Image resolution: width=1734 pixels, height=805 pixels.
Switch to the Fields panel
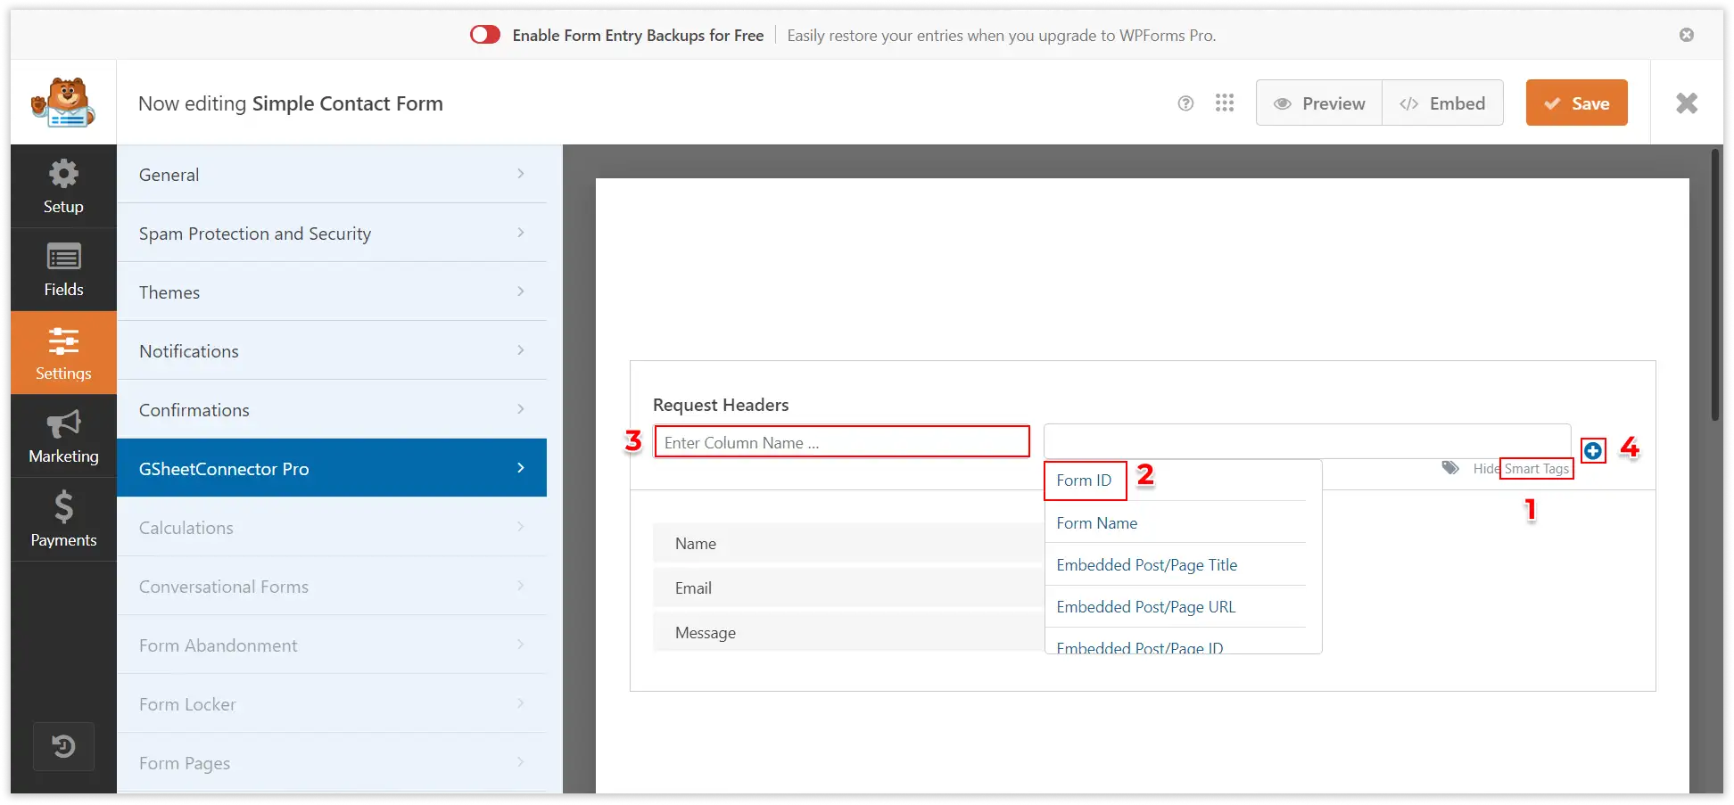coord(63,269)
